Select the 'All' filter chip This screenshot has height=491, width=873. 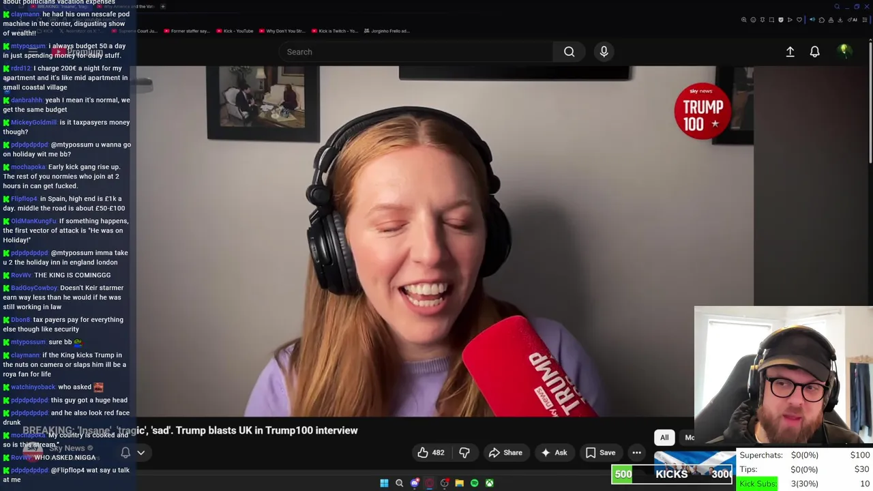click(664, 438)
